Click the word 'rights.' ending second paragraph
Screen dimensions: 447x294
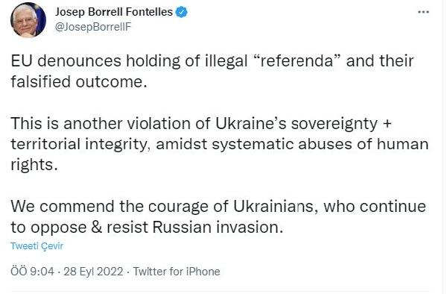(x=34, y=165)
